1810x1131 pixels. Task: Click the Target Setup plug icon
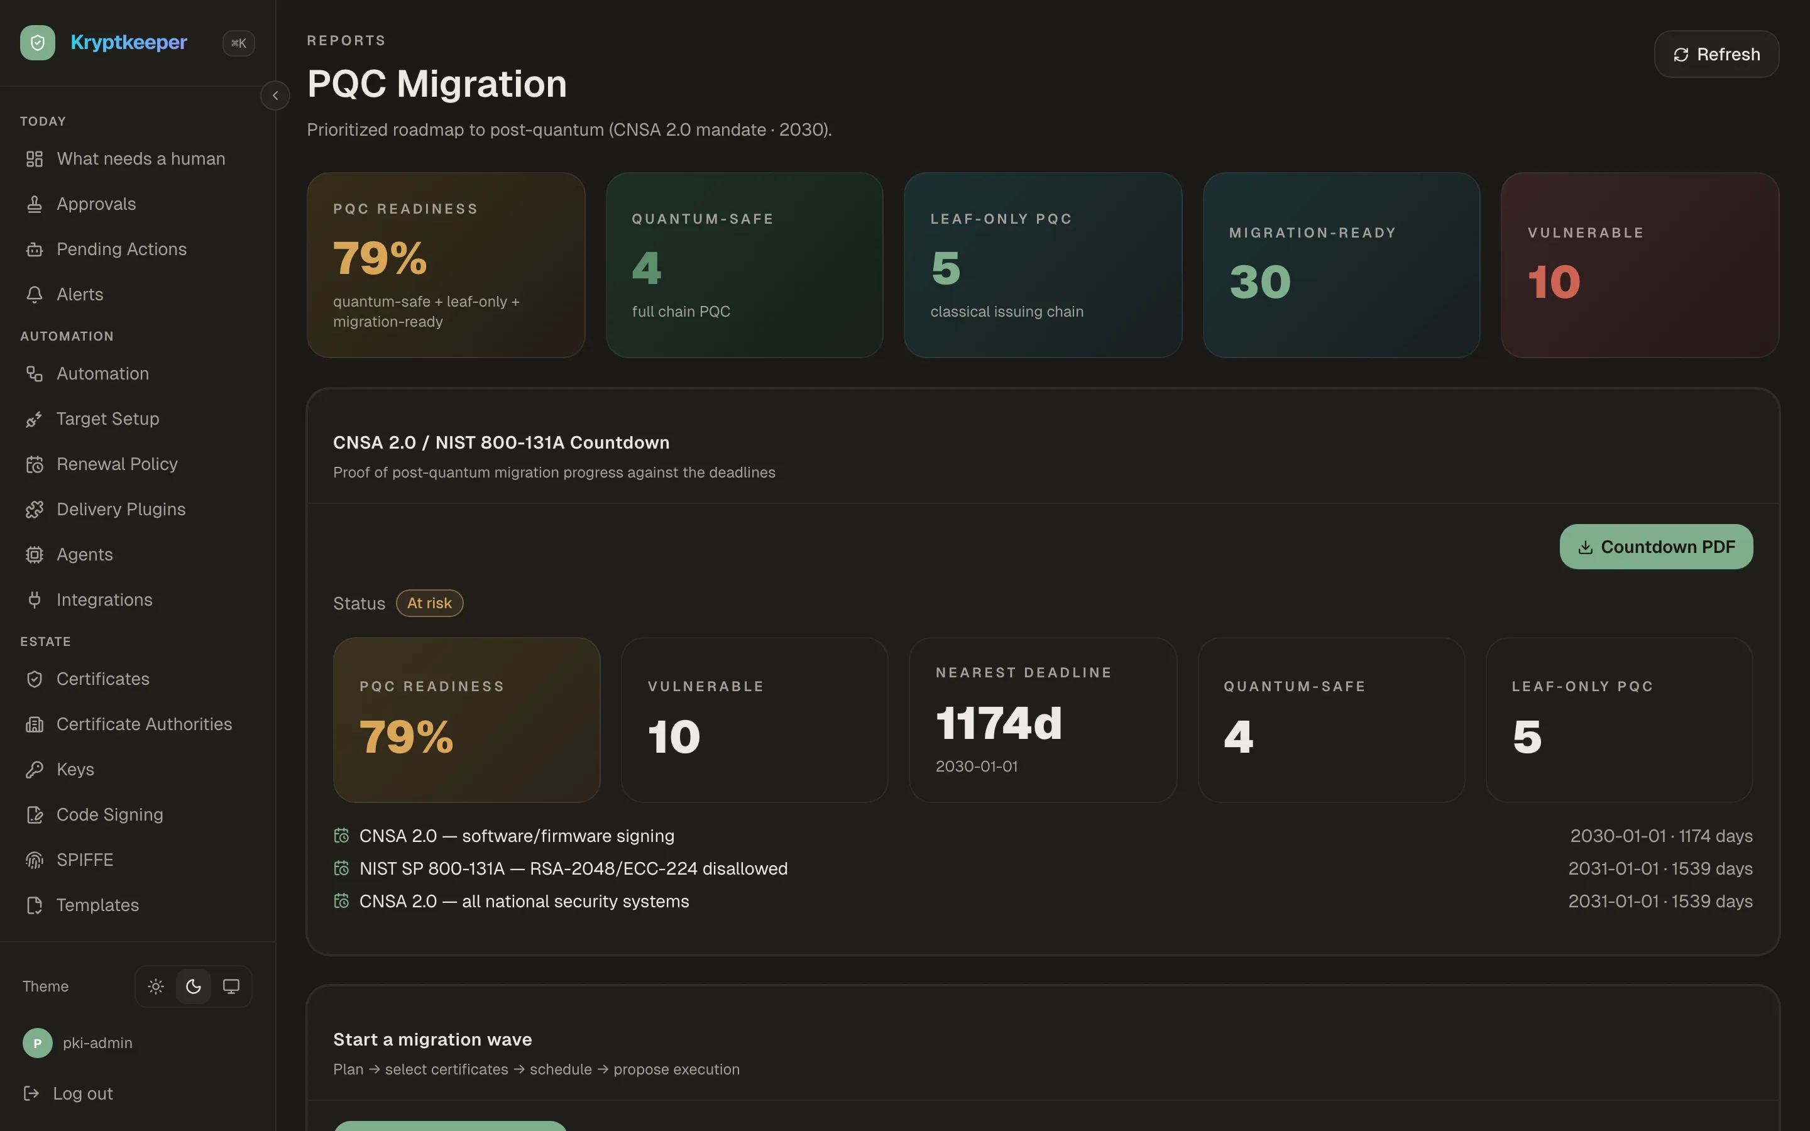(x=35, y=419)
